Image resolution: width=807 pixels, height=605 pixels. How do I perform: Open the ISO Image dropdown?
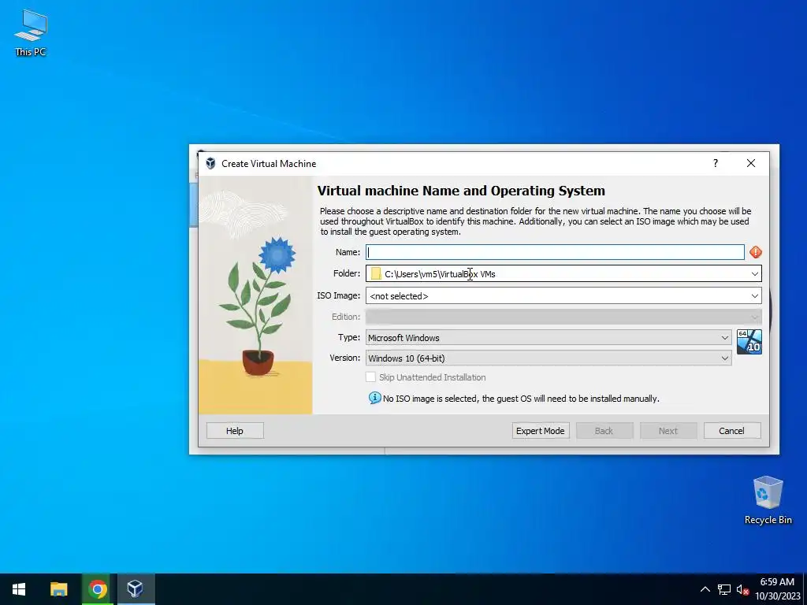point(563,296)
